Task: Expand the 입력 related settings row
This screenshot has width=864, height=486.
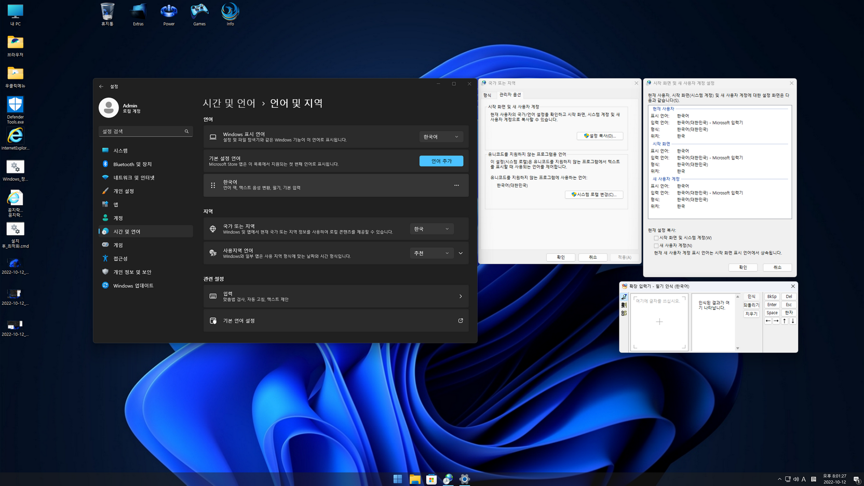Action: tap(336, 296)
